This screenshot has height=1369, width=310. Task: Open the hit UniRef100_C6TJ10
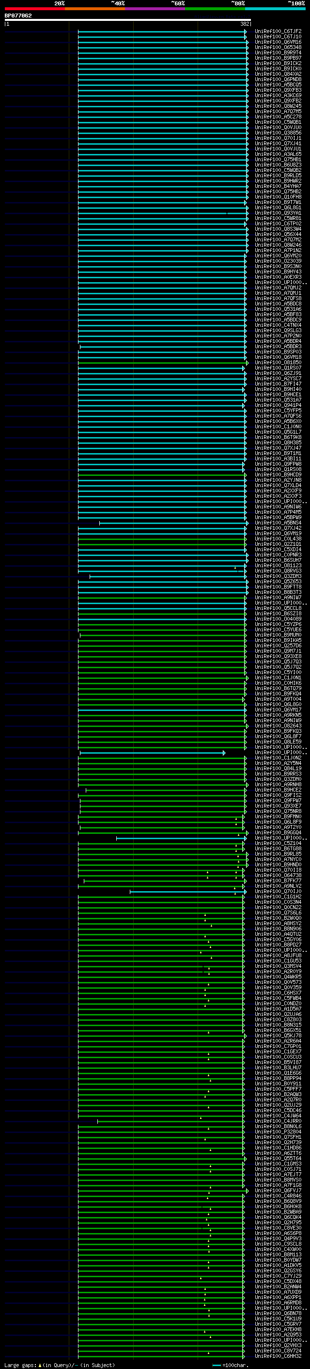(278, 37)
